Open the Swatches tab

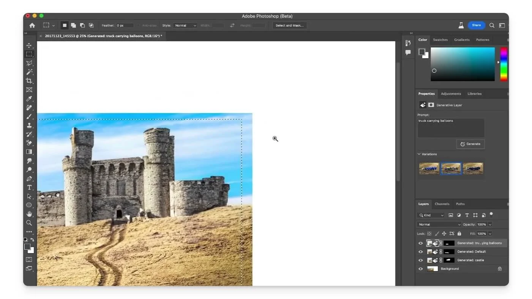click(x=440, y=40)
